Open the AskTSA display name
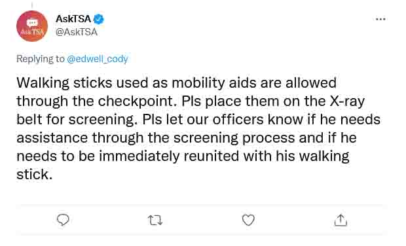The height and width of the screenshot is (246, 406). 73,18
